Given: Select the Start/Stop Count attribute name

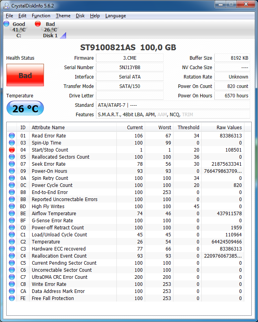Looking at the screenshot, I should tap(50, 150).
